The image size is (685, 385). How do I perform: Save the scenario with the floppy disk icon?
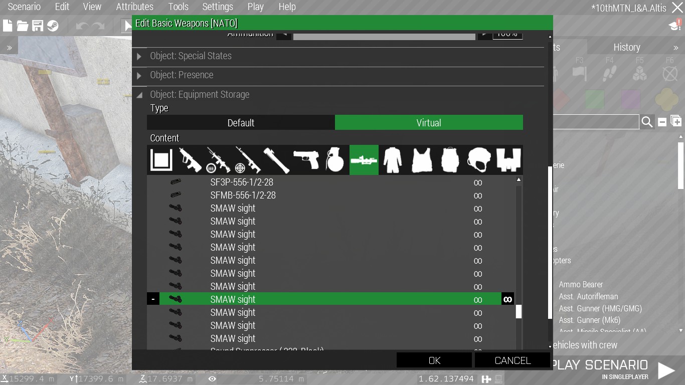point(38,26)
